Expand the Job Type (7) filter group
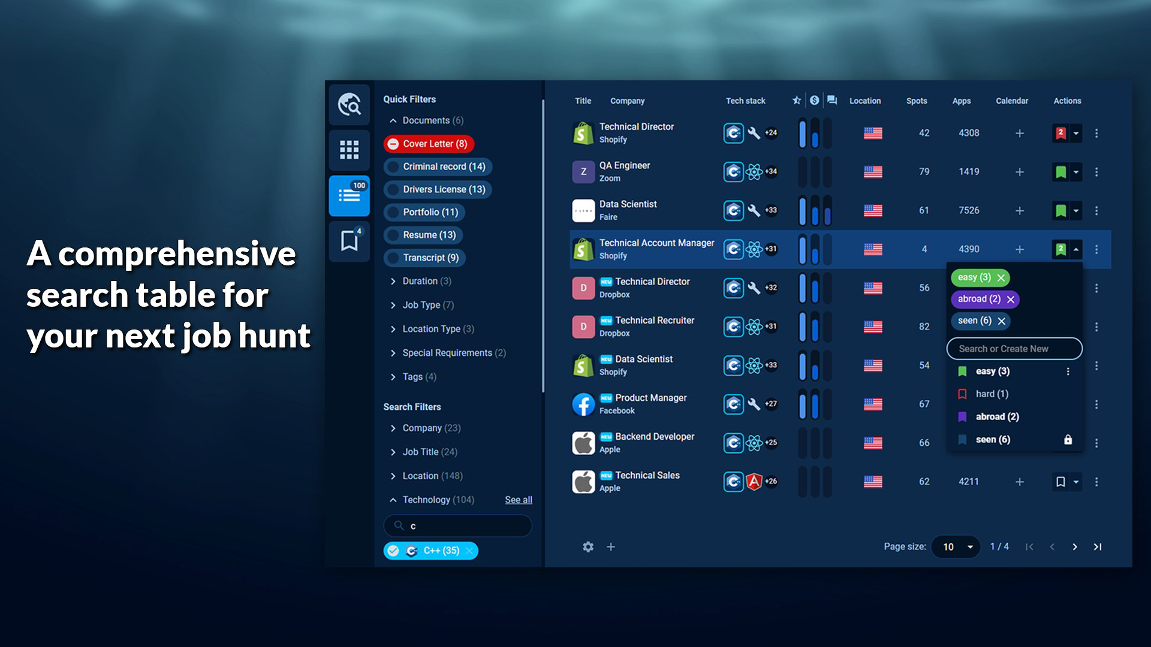This screenshot has width=1151, height=647. [422, 305]
